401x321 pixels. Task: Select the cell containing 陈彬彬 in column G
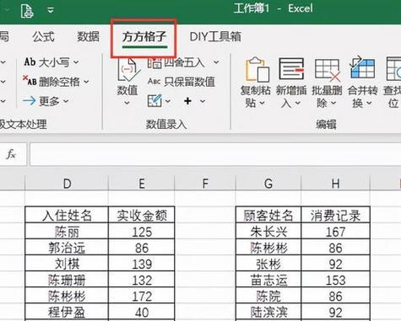pyautogui.click(x=268, y=248)
